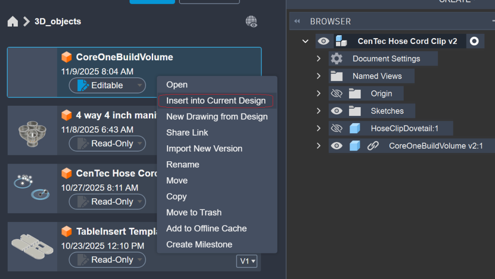Select the 4 way manifold thumbnail

pos(32,130)
